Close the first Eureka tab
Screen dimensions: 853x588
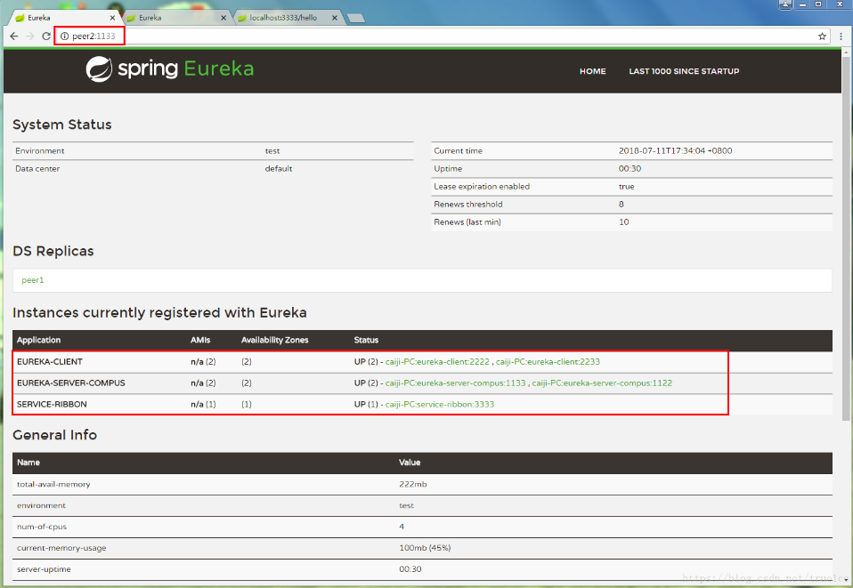tap(112, 18)
